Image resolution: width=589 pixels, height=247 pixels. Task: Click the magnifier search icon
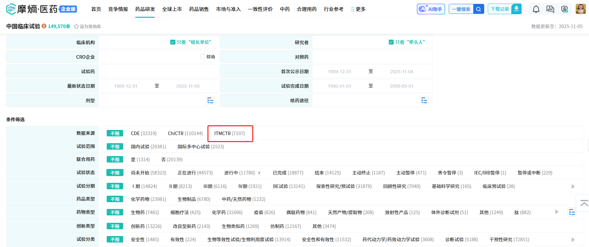(478, 9)
